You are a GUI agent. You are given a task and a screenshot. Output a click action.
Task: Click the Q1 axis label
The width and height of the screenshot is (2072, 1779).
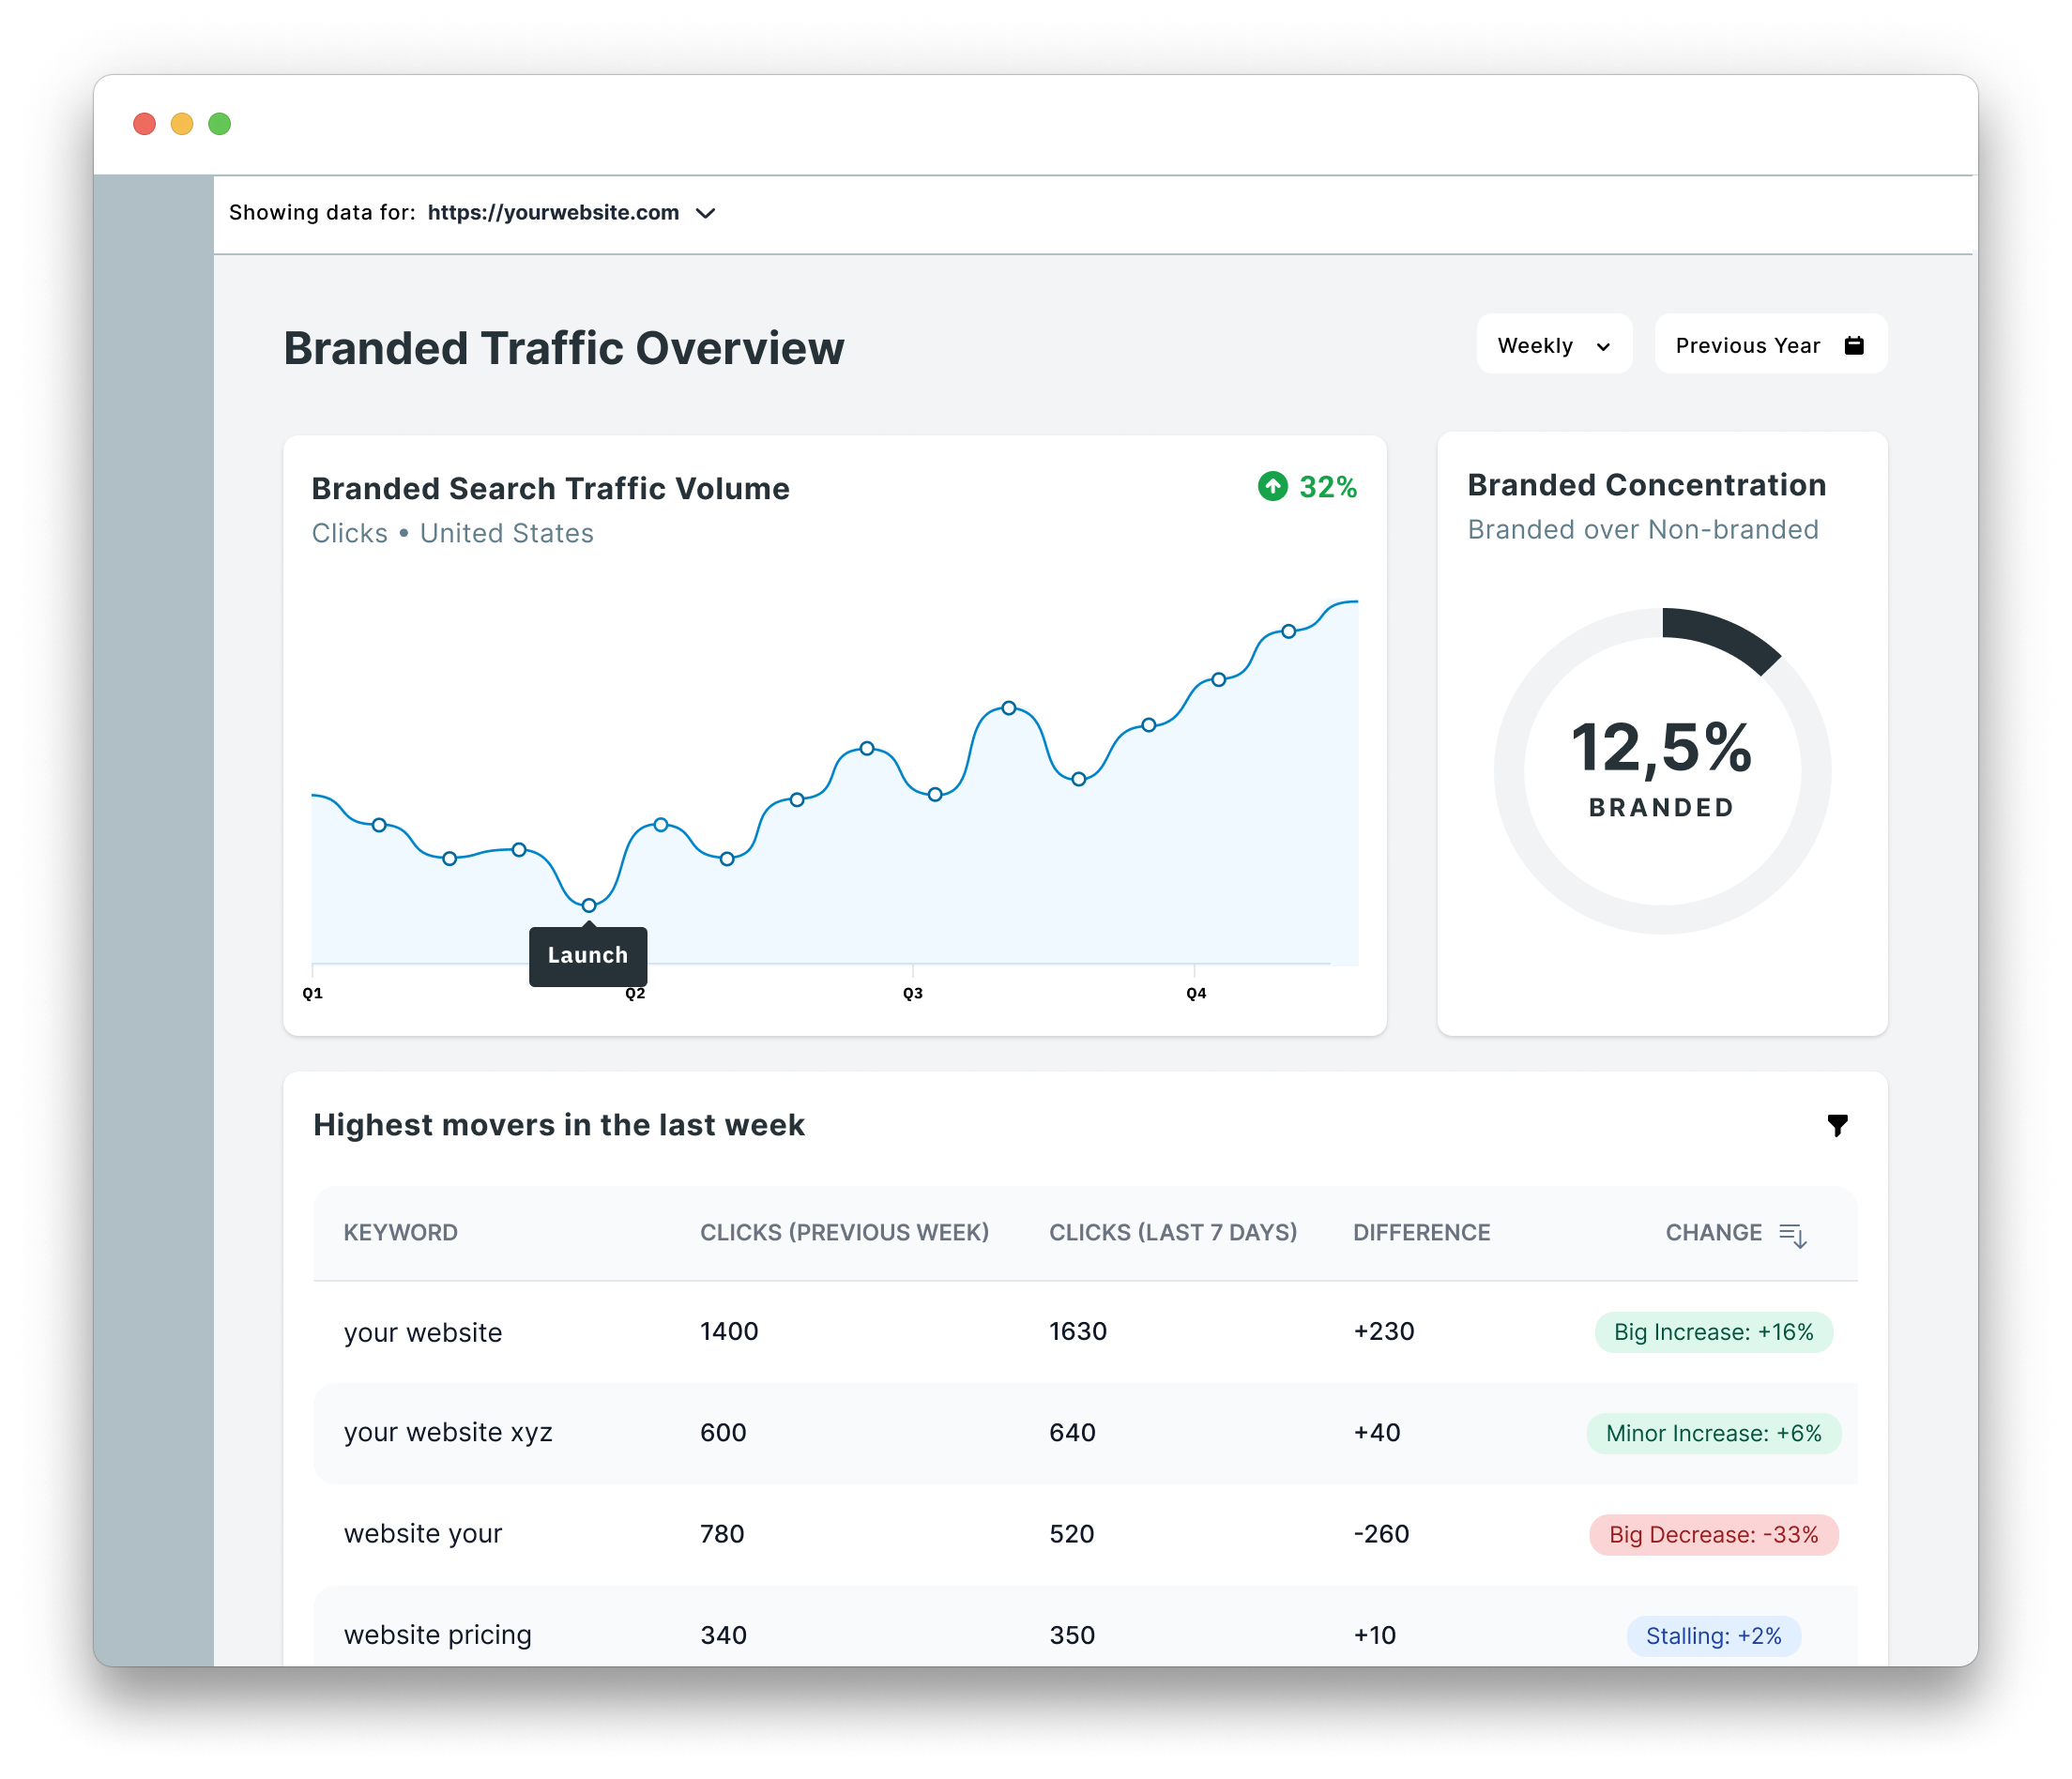[x=313, y=993]
